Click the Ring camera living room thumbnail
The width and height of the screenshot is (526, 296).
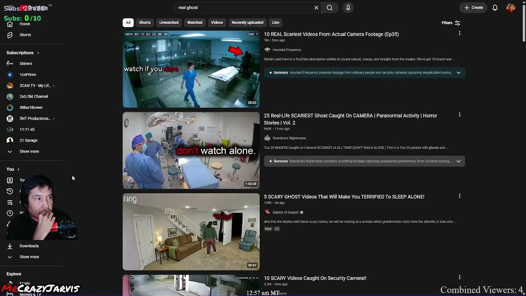point(191,232)
